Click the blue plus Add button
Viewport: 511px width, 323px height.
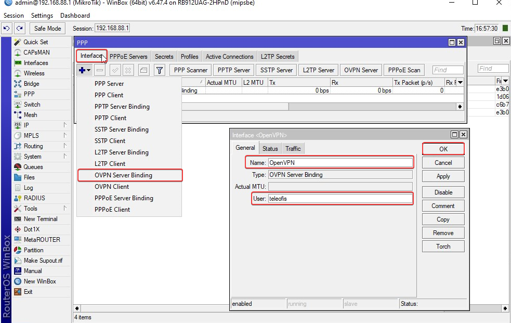point(85,70)
